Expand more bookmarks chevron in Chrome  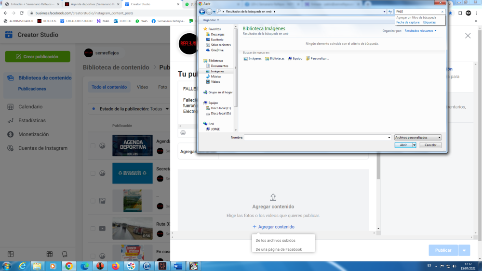click(476, 21)
